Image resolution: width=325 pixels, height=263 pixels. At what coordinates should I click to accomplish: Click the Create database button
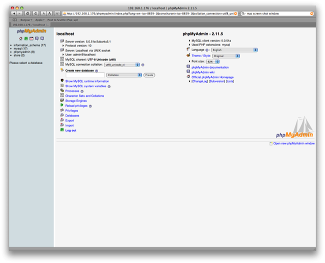click(x=149, y=75)
